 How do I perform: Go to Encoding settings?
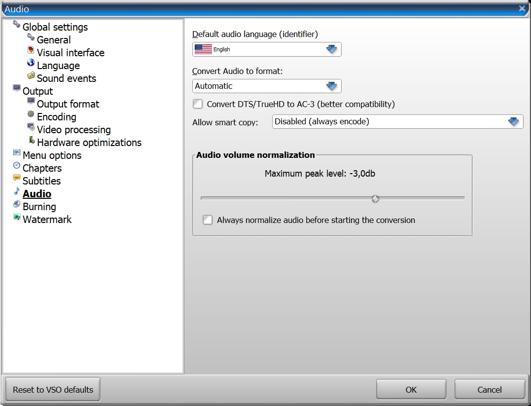[x=57, y=117]
